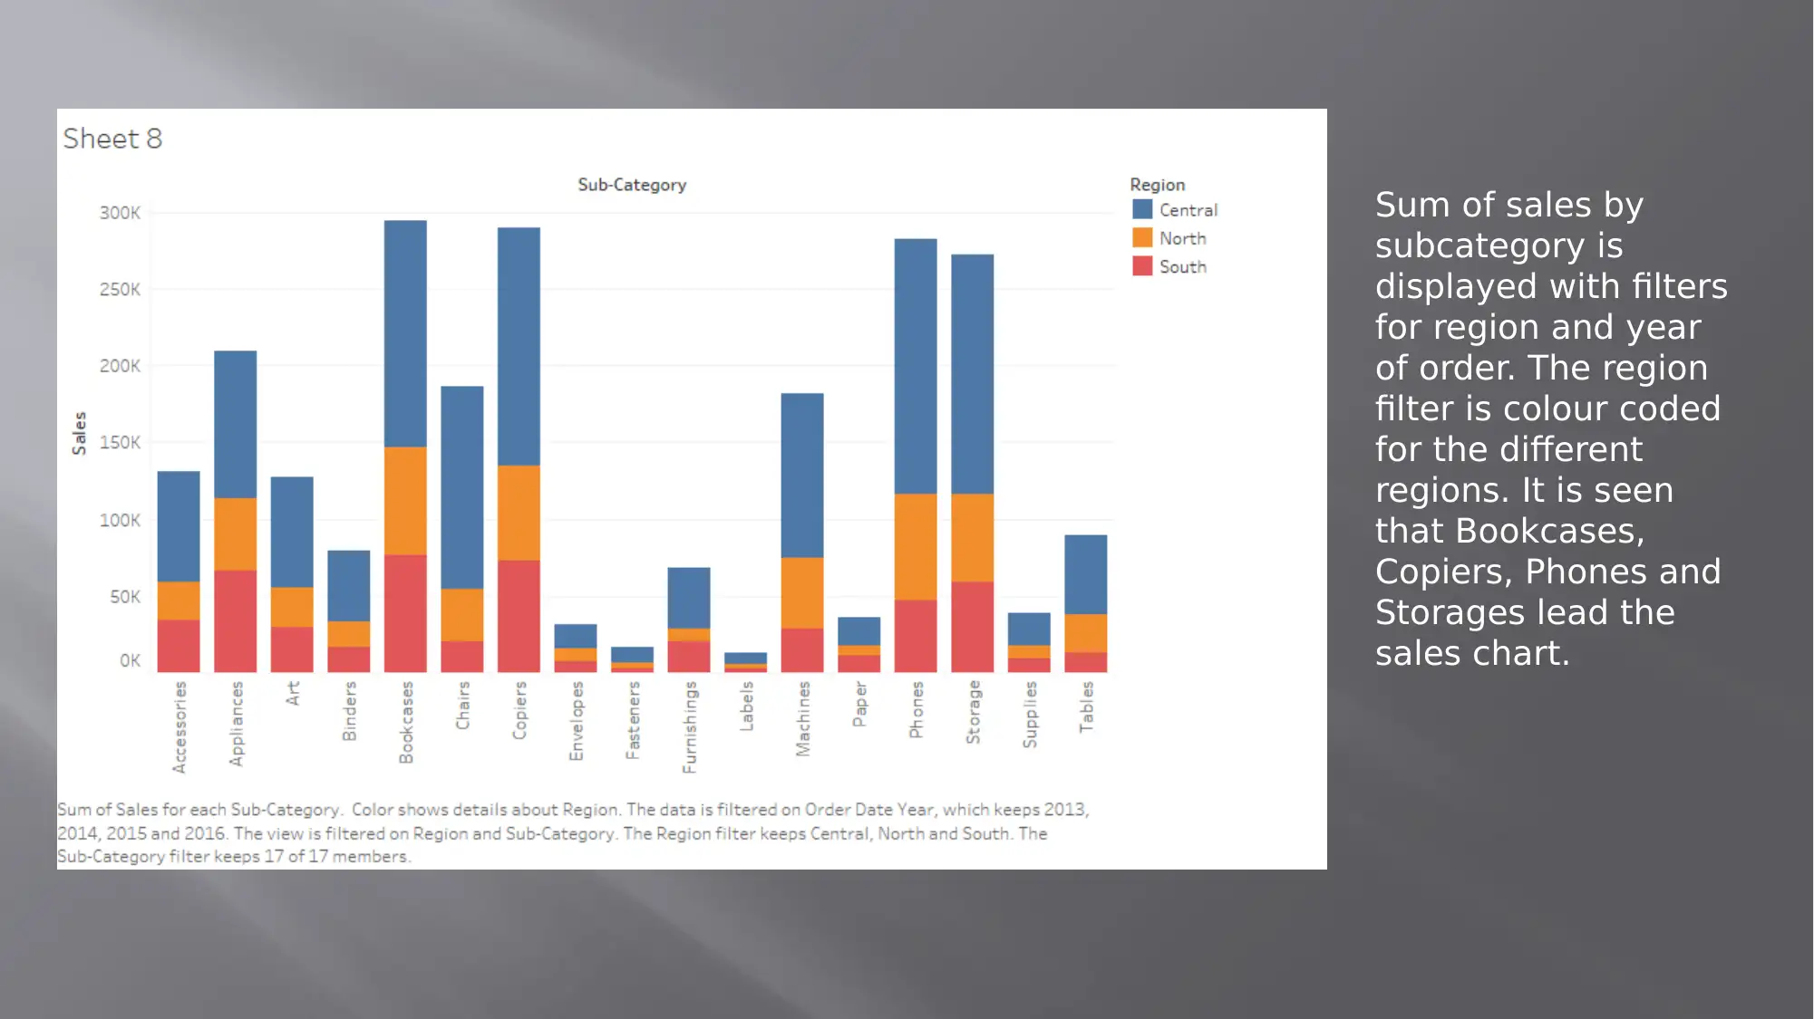Select the North segment of Copiers bar
The height and width of the screenshot is (1019, 1814).
point(519,513)
